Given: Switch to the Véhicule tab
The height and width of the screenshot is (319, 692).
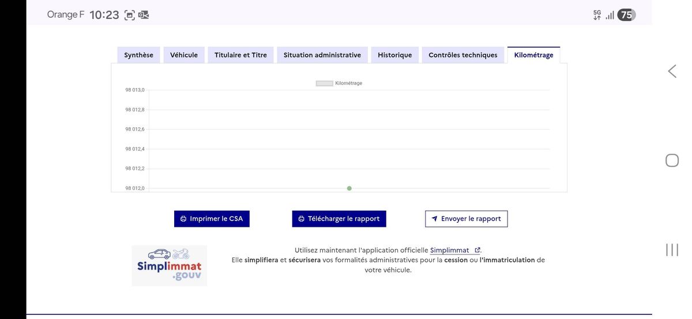Looking at the screenshot, I should click(x=184, y=55).
